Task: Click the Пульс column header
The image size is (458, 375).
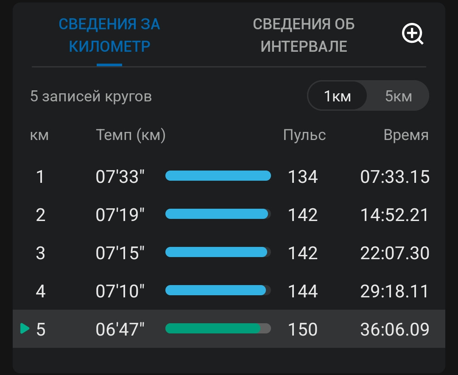Action: point(304,135)
